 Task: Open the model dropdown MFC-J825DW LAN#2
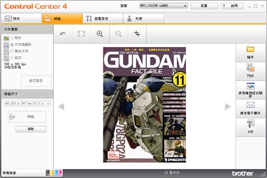164,5
